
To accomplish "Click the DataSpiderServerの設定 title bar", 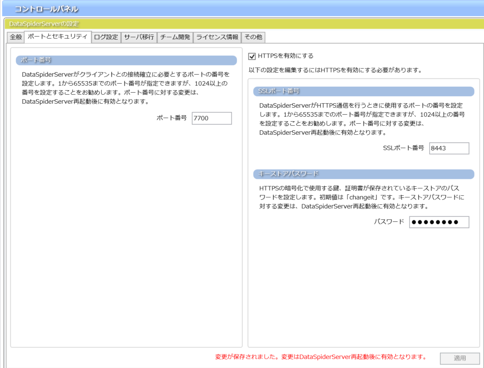I will pyautogui.click(x=244, y=24).
